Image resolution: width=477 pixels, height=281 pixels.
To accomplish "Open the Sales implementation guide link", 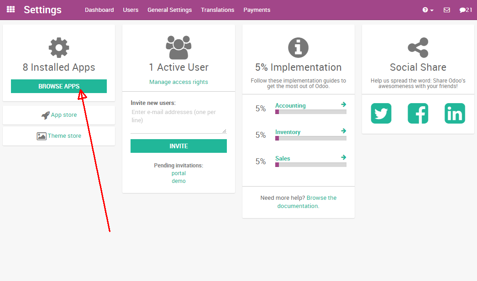I will 283,158.
